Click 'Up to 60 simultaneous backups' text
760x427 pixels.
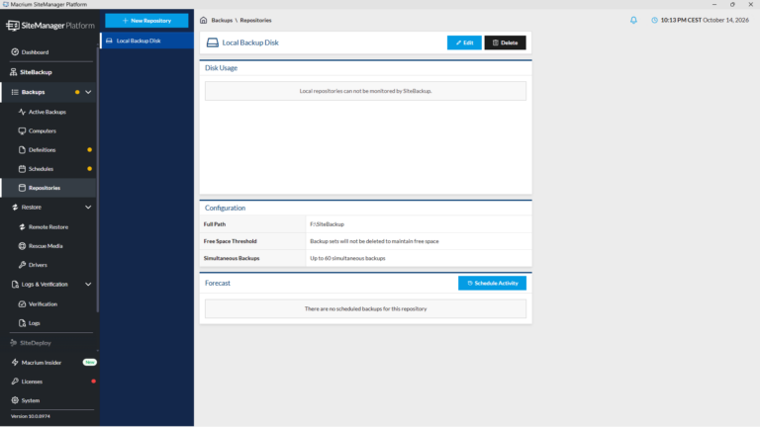347,258
